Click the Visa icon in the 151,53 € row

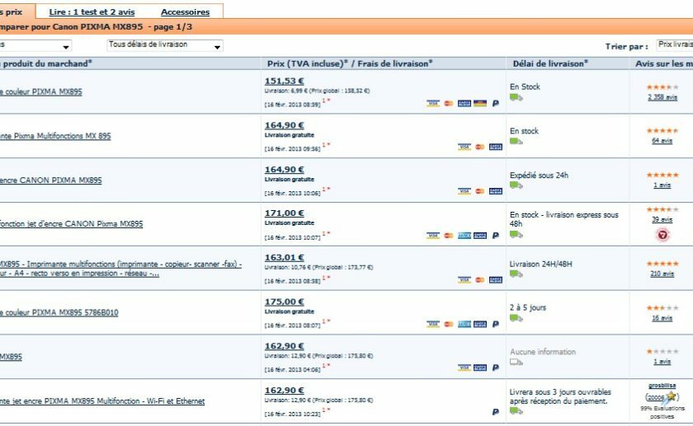coord(433,103)
